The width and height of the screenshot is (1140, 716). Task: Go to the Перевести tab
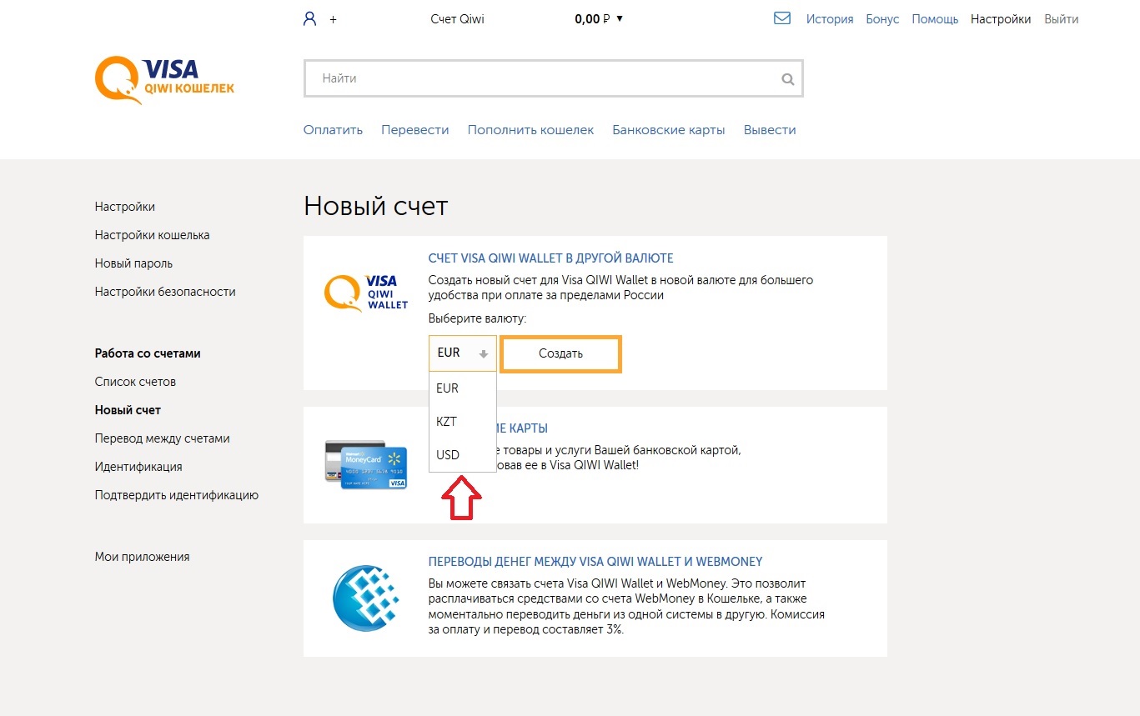click(x=415, y=130)
